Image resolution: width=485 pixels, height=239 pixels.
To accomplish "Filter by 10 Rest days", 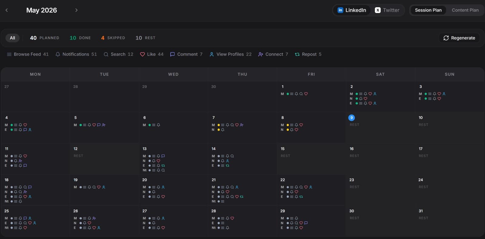I will (x=145, y=38).
